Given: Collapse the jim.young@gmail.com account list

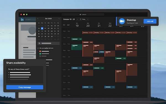Looking at the screenshot, I should [x=38, y=48].
